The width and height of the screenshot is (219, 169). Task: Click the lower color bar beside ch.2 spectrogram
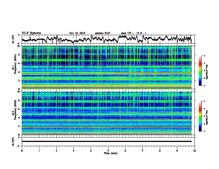200,116
